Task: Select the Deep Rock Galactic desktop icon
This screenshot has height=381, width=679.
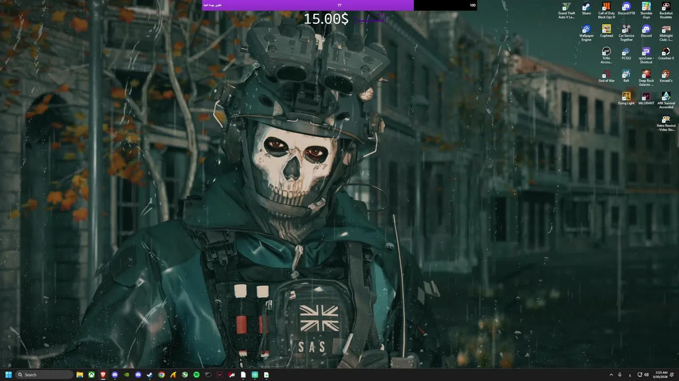Action: 646,77
